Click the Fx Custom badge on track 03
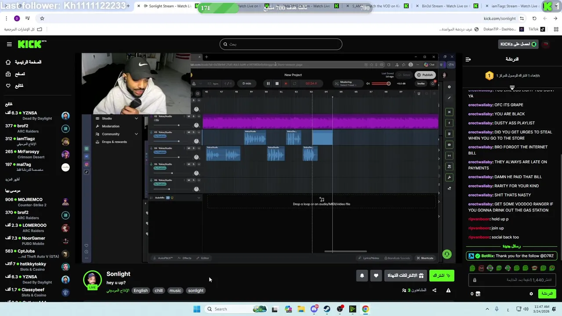This screenshot has height=316, width=562. click(x=160, y=136)
